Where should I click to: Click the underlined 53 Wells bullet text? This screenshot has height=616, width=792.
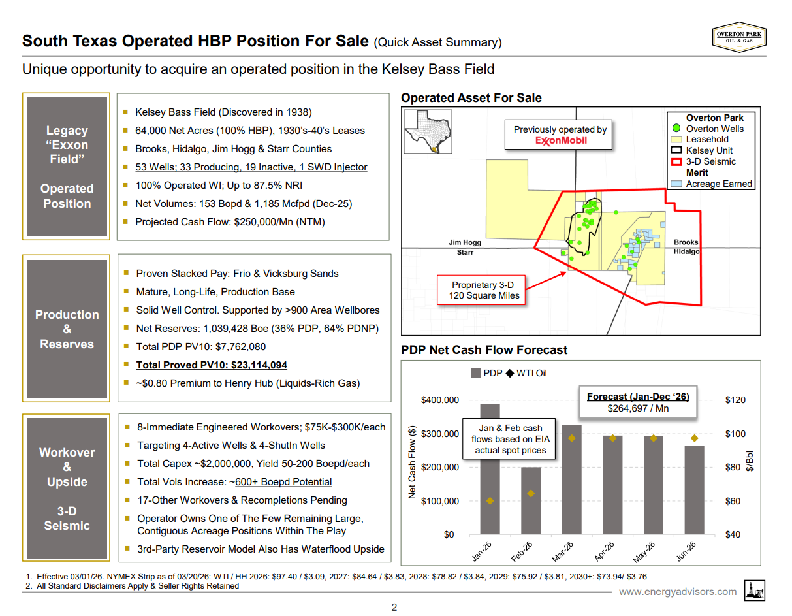(x=251, y=167)
